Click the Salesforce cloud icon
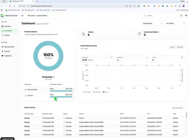The image size is (189, 140). [3, 56]
